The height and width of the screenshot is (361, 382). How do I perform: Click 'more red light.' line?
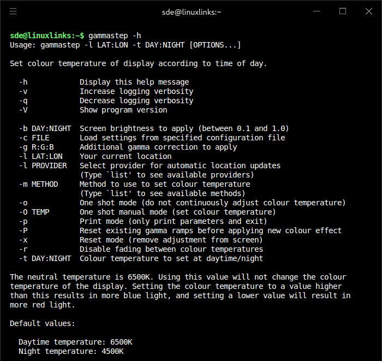tap(42, 305)
